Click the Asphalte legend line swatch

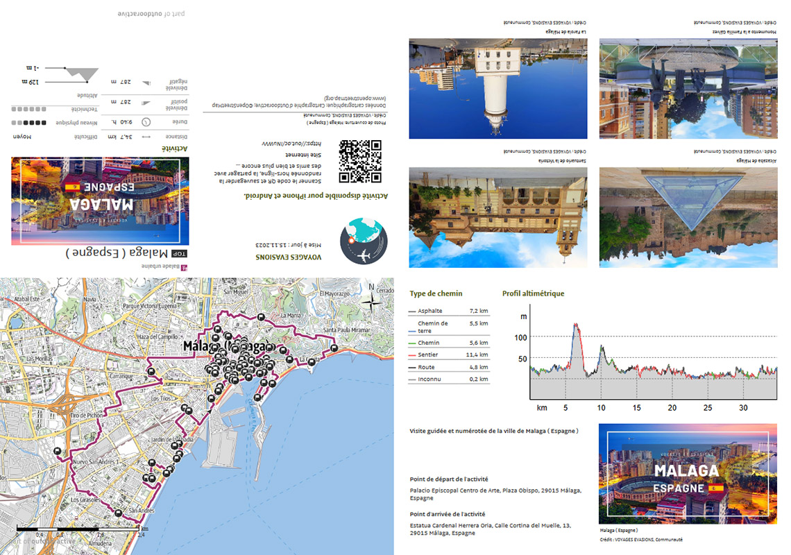click(x=412, y=311)
